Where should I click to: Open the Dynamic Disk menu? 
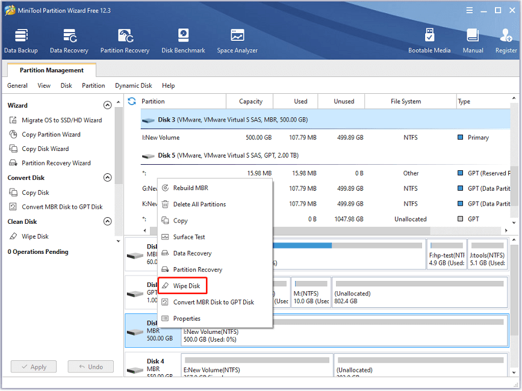pos(133,85)
